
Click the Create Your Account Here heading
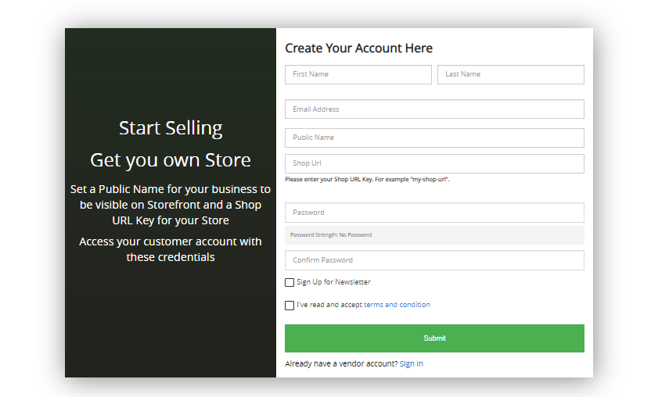358,48
